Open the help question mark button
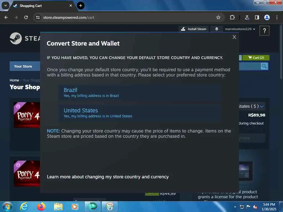Screen dimensions: 283x212 point(264,31)
